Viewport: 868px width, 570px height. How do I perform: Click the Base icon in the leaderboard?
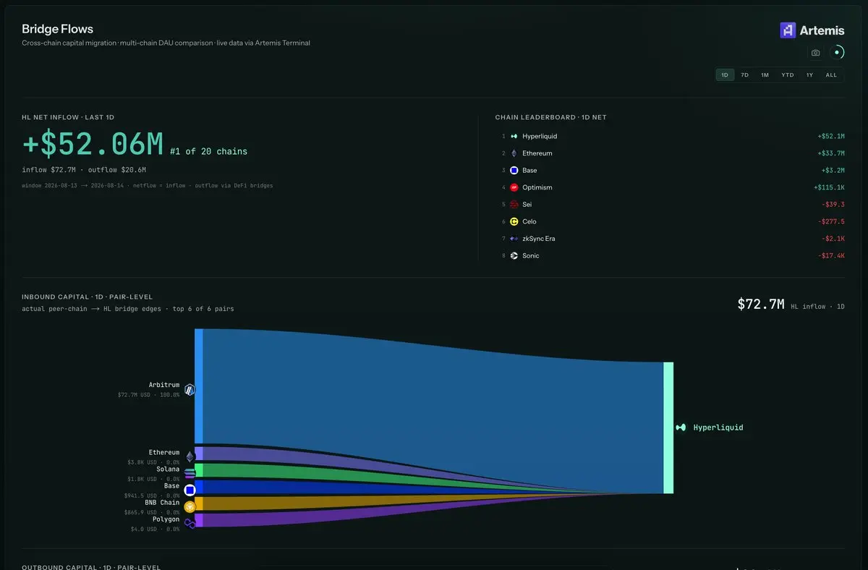[x=514, y=170]
